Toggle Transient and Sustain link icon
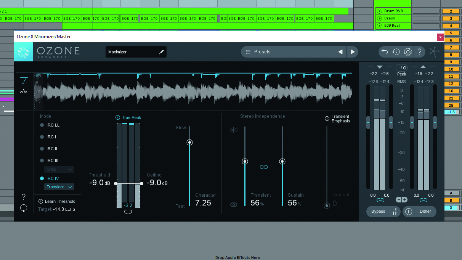The width and height of the screenshot is (462, 260). click(263, 167)
